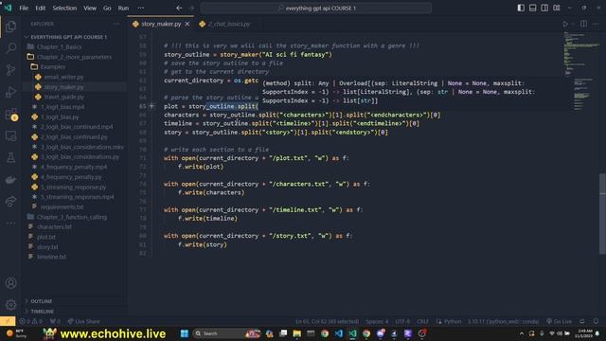
Task: Click Live Share in the status bar
Action: [x=83, y=321]
